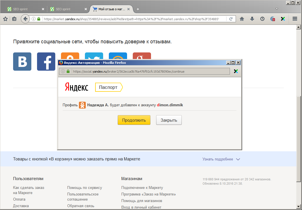Click the green X extension icon in toolbar
The width and height of the screenshot is (302, 210).
[283, 19]
